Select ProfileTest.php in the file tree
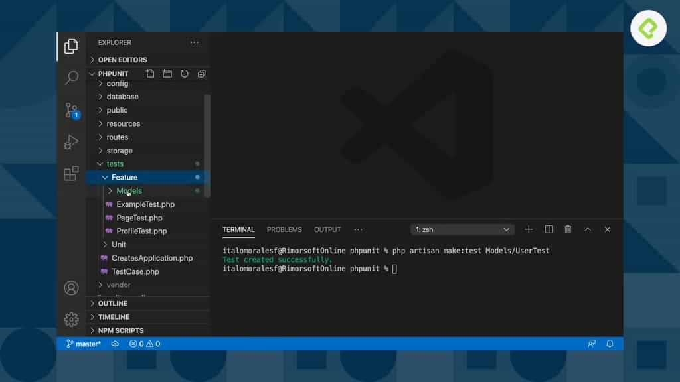The width and height of the screenshot is (680, 382). (139, 231)
